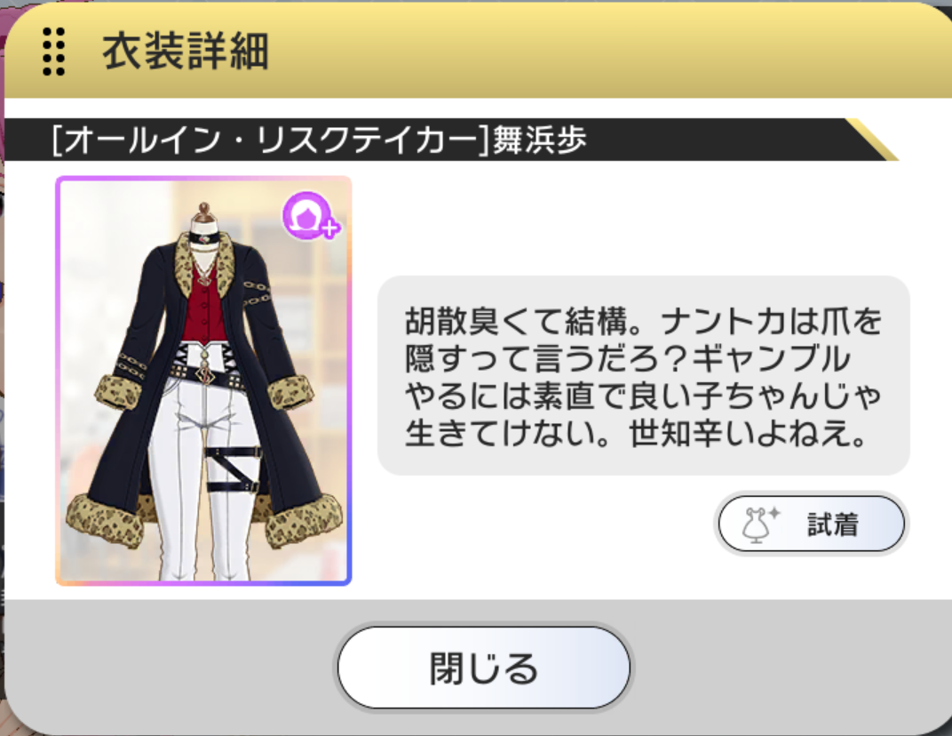Click the gold corner accent on name bar
The image size is (952, 736).
tap(871, 140)
